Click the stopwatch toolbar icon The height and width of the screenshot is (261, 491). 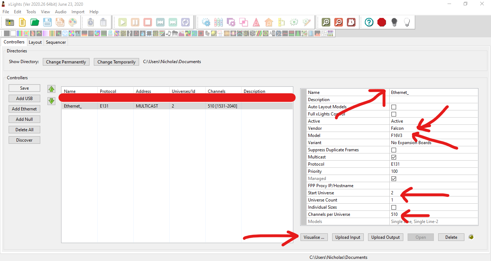pos(91,22)
